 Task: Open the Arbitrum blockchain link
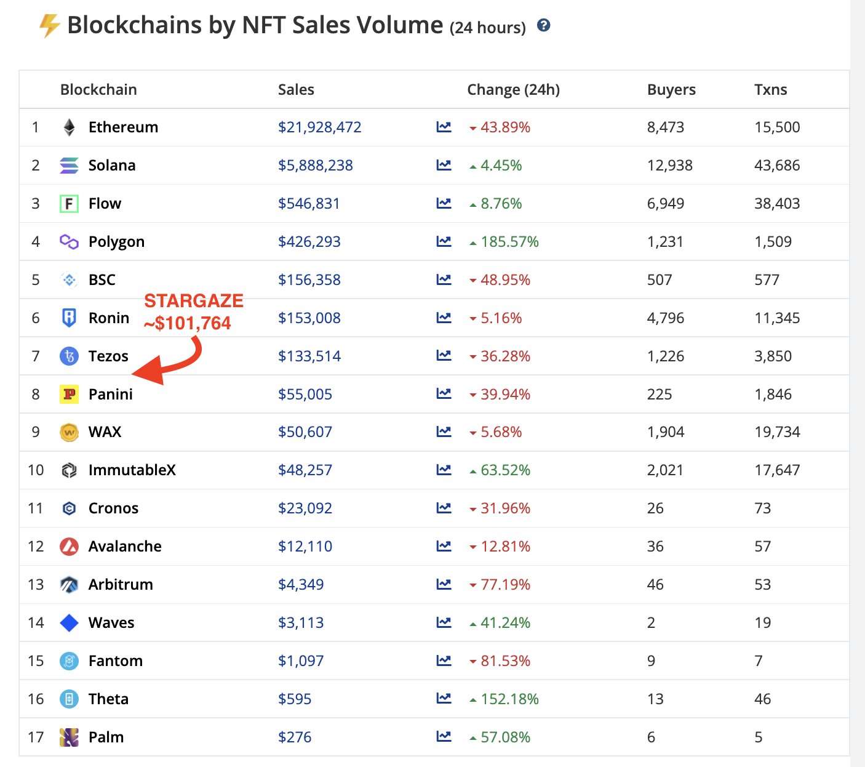click(121, 585)
